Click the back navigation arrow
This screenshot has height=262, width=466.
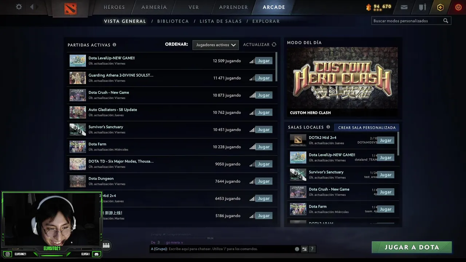click(x=32, y=7)
